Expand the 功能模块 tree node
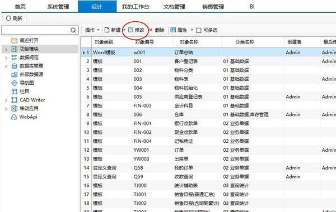This screenshot has height=212, width=336. [x=6, y=50]
